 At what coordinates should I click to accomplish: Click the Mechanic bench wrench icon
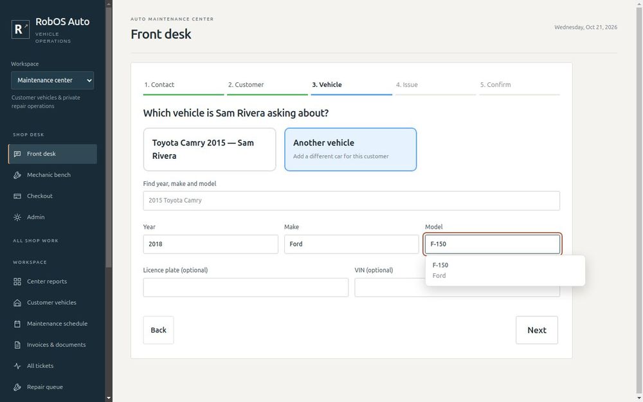click(17, 175)
